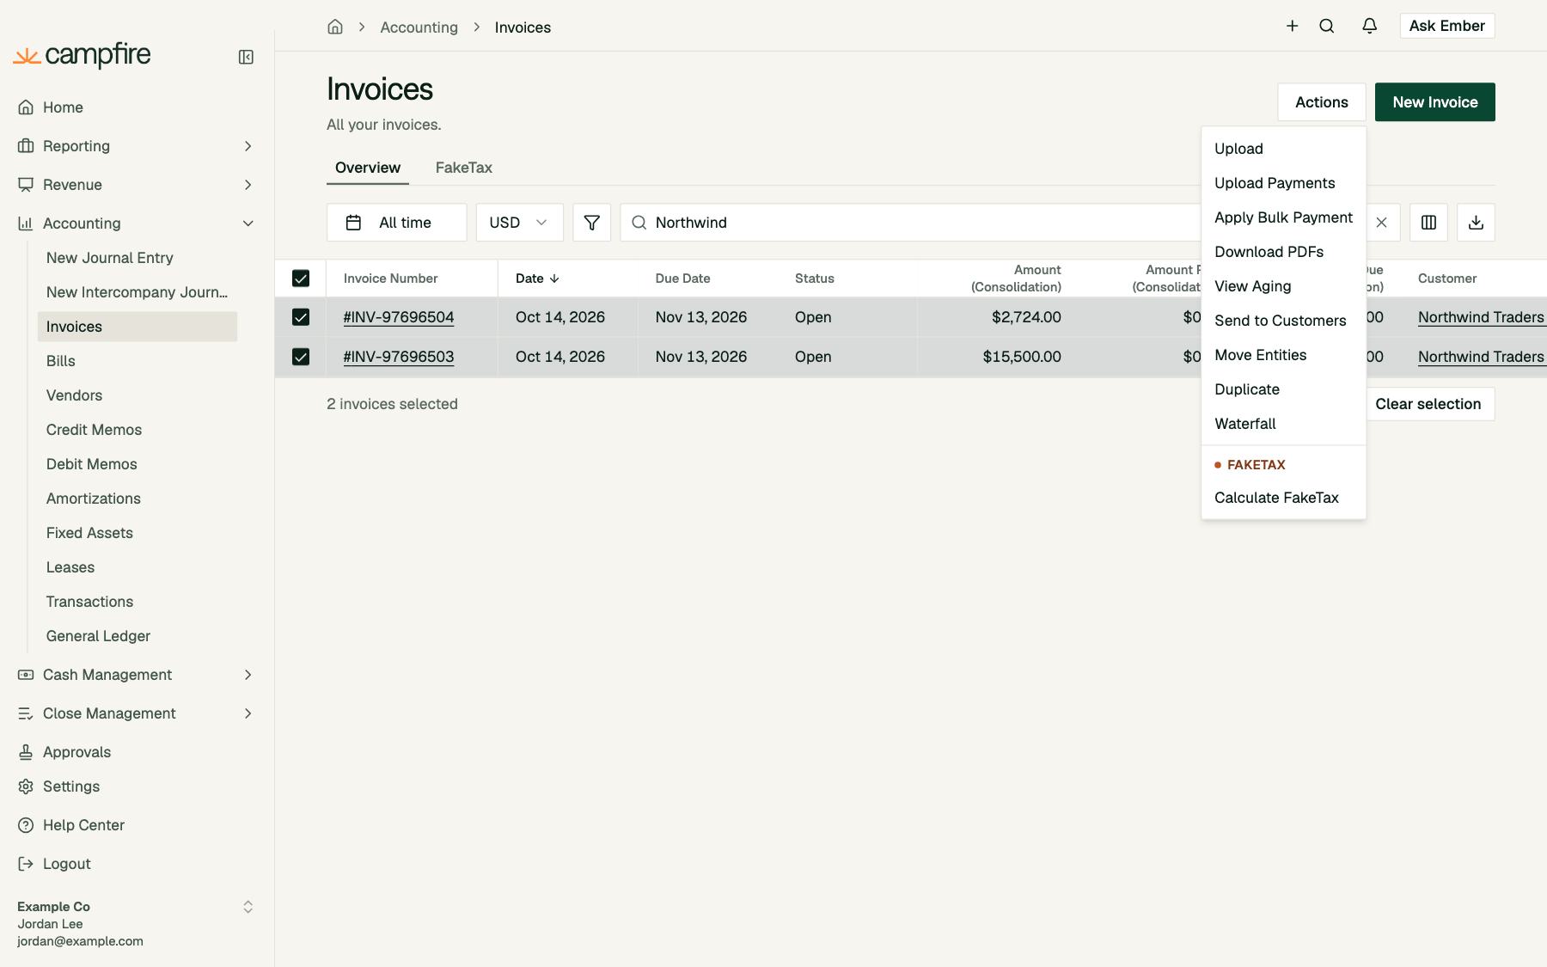The width and height of the screenshot is (1547, 967).
Task: Open Ask Ember assistant
Action: [x=1447, y=26]
